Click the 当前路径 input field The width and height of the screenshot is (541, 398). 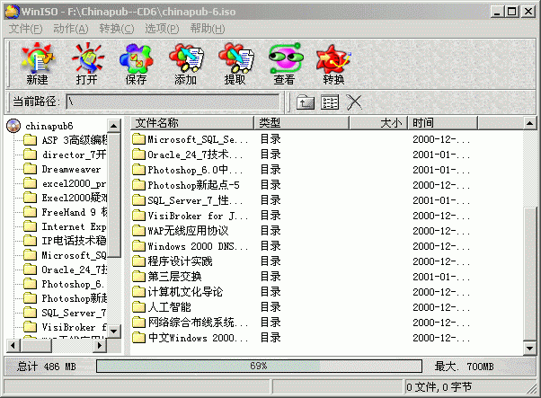pos(173,102)
